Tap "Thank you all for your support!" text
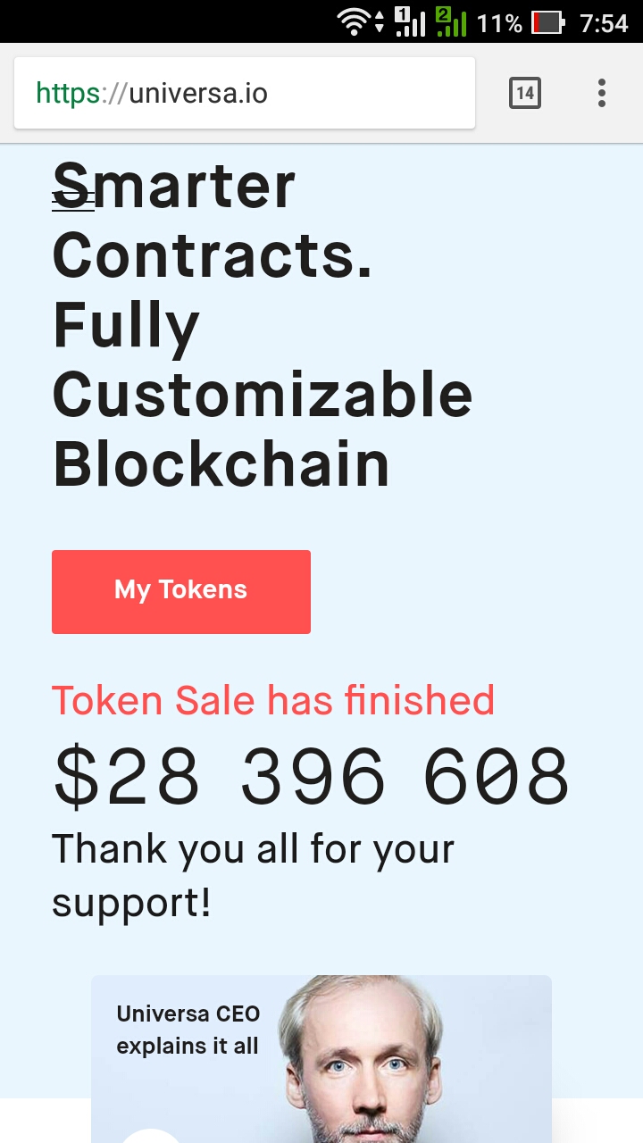643x1143 pixels. pos(253,875)
